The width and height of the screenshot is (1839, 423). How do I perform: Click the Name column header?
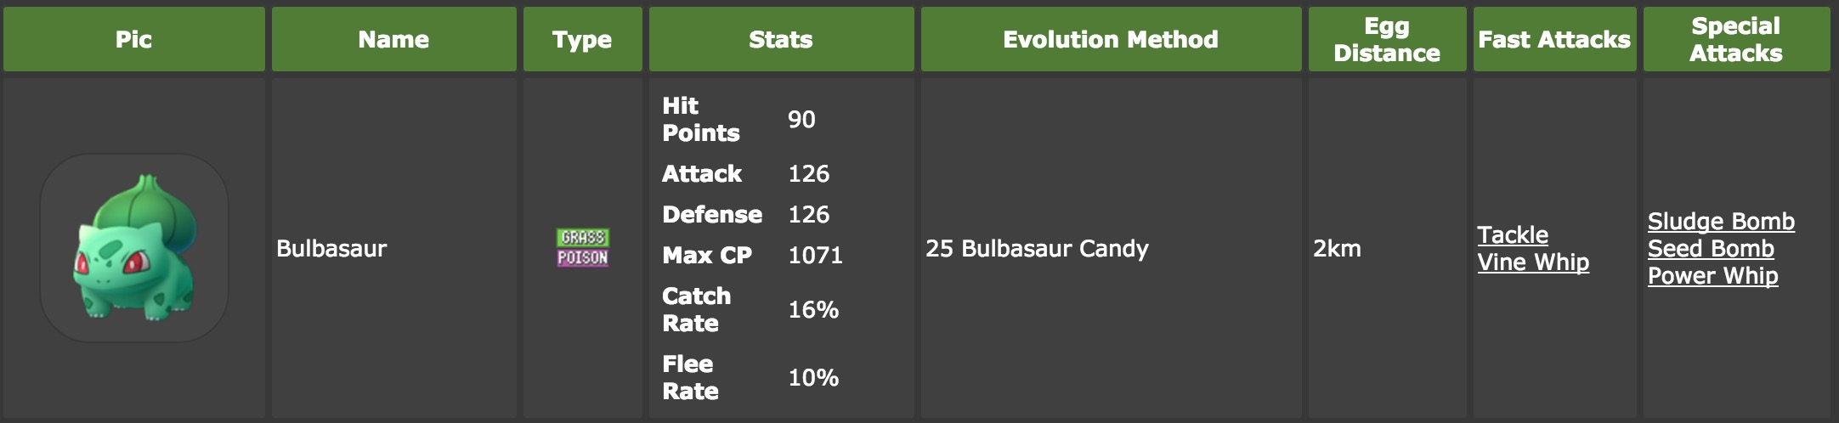point(394,39)
